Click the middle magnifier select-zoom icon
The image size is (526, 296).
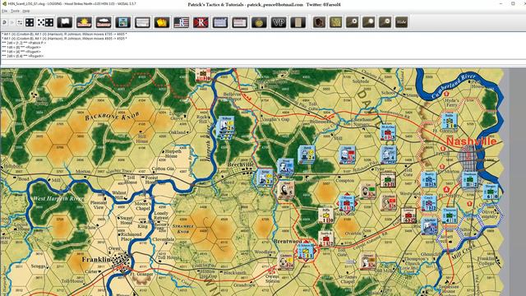369,22
